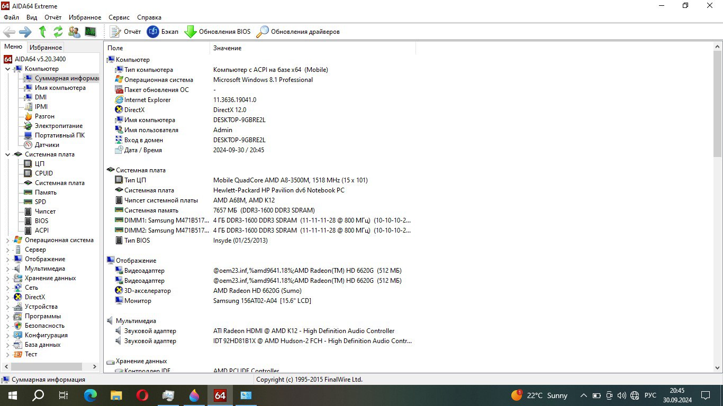Expand the Сервер tree node
The image size is (723, 406).
point(7,250)
